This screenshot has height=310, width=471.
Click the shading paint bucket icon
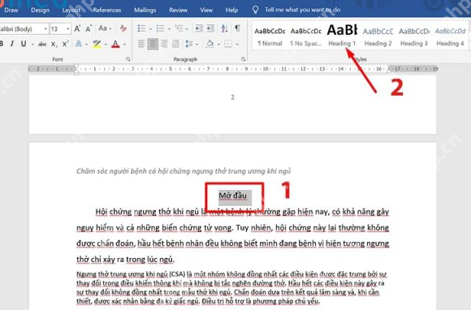[x=210, y=44]
